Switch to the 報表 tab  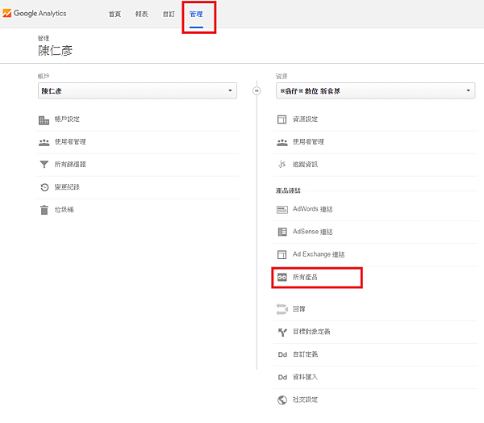[x=141, y=15]
